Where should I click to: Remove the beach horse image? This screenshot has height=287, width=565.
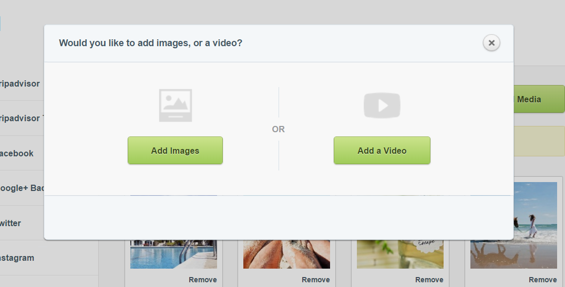(x=542, y=280)
